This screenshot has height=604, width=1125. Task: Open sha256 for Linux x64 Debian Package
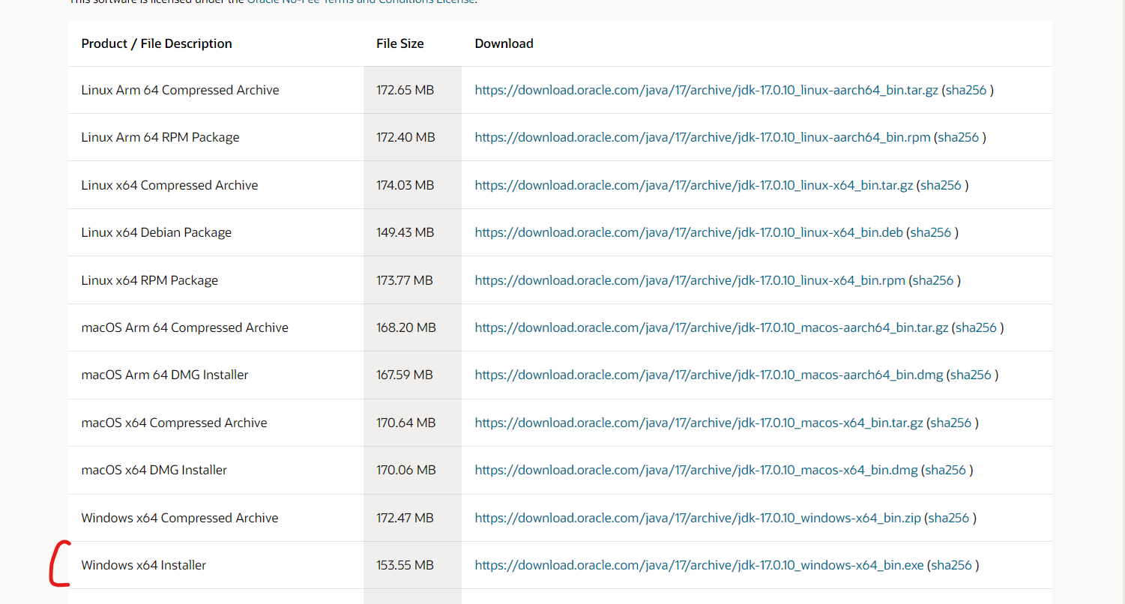[931, 232]
